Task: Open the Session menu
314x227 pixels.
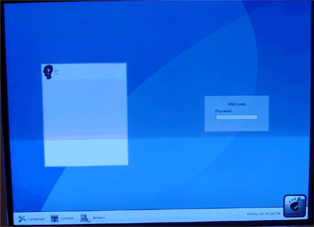Action: (x=67, y=218)
